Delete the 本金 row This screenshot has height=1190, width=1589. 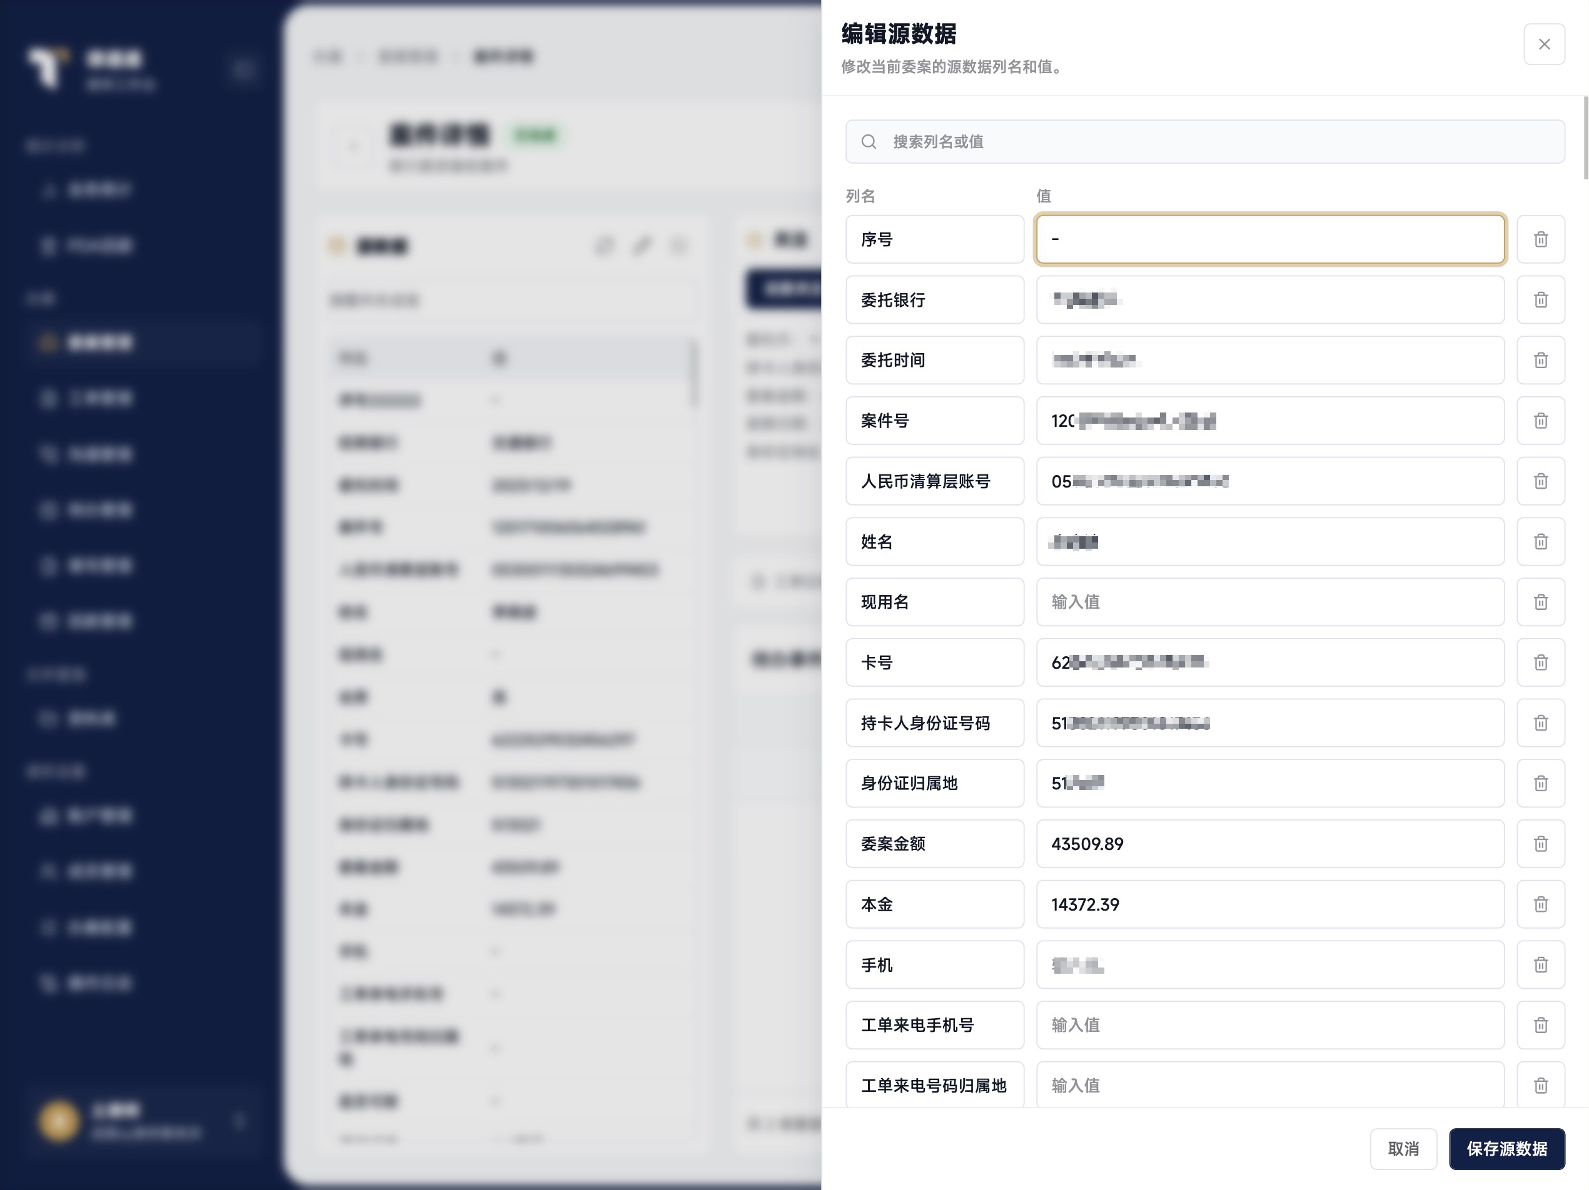point(1540,904)
